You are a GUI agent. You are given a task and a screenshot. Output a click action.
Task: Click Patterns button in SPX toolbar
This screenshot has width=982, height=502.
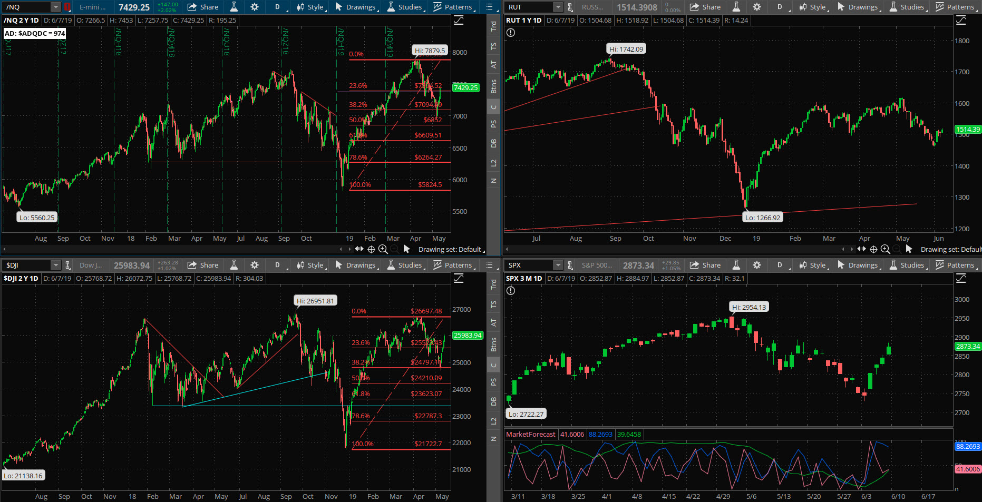pos(956,265)
